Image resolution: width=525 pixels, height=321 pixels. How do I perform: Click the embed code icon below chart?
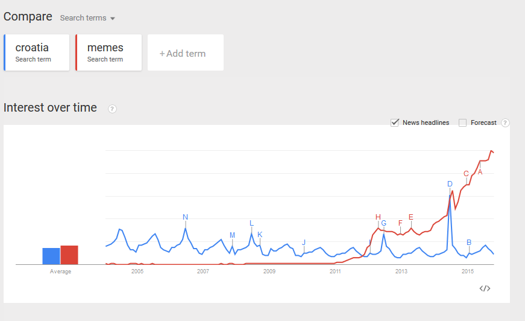(x=485, y=288)
